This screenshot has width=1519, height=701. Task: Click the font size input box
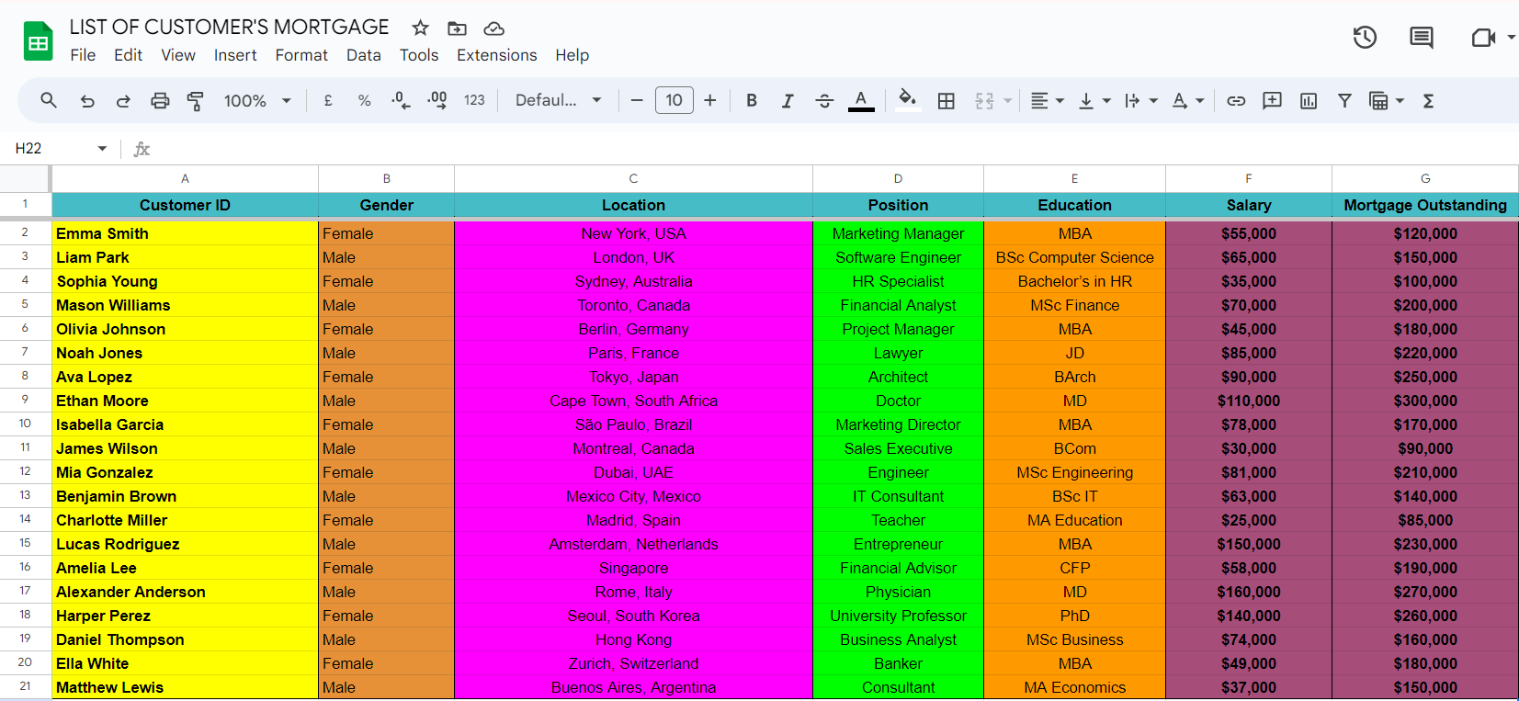[x=674, y=100]
